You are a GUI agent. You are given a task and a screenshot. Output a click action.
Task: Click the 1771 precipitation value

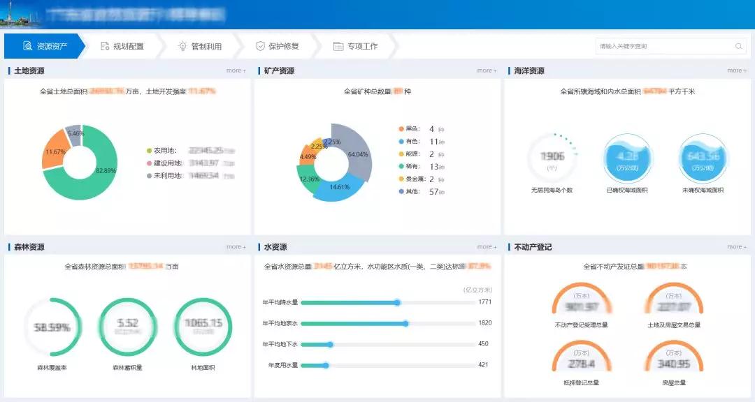point(485,302)
